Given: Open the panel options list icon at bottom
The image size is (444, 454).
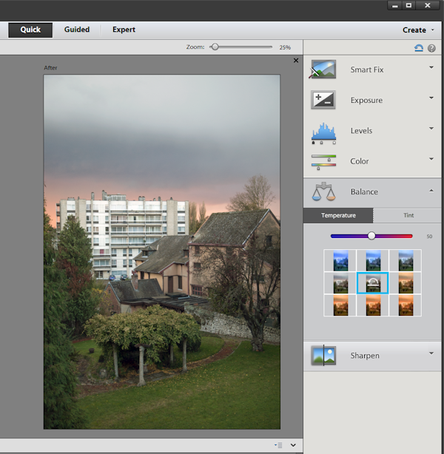Looking at the screenshot, I should tap(278, 445).
